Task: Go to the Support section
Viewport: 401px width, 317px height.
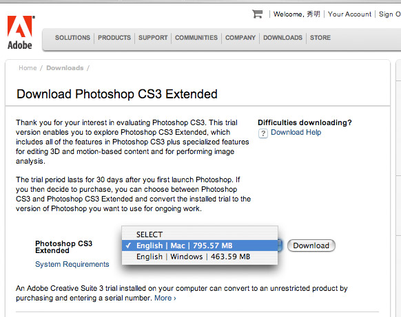Action: click(153, 38)
